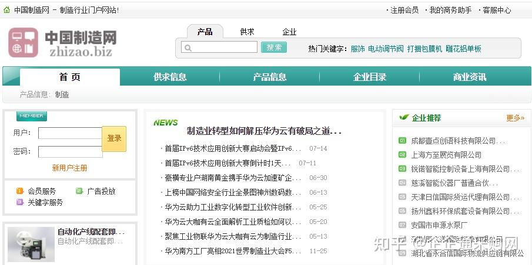Click the 广告投放 link
532x265 pixels.
point(101,191)
